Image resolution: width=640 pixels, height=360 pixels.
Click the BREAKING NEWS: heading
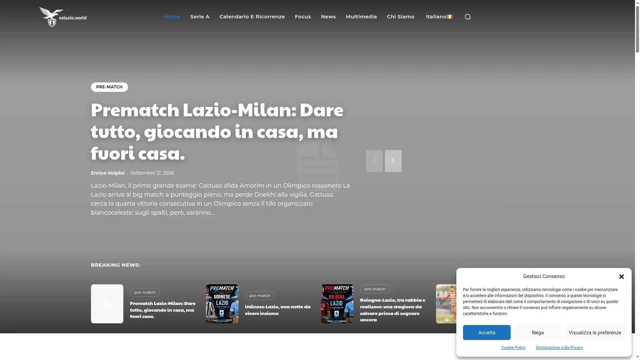point(115,265)
